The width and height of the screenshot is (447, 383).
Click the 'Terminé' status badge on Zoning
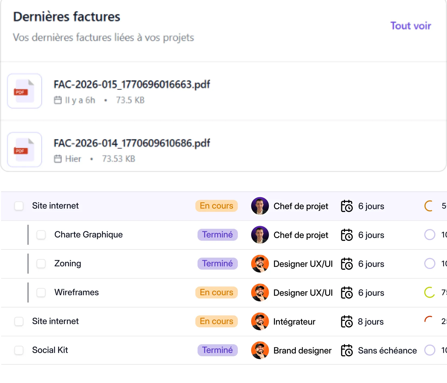tap(218, 263)
